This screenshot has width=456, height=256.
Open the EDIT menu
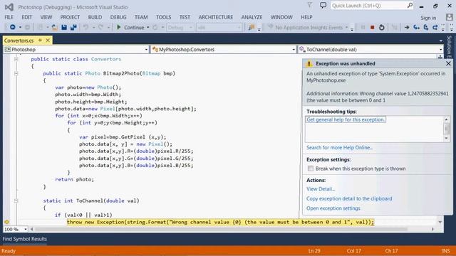pyautogui.click(x=27, y=17)
